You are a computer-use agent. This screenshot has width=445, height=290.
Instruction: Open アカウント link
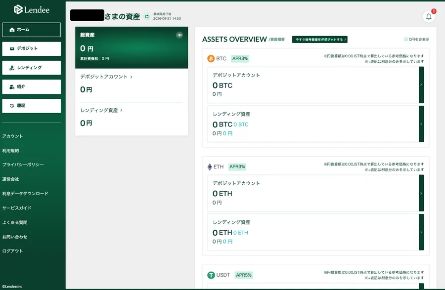[12, 136]
